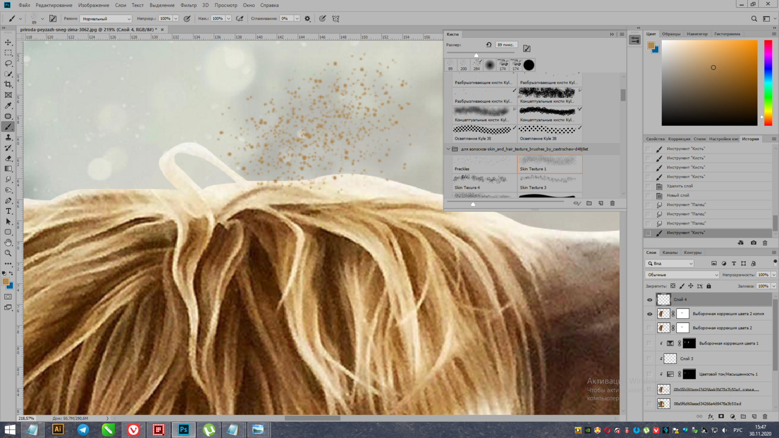Screen dimensions: 779x438
Task: Lock all layer attributes padlock icon
Action: pyautogui.click(x=709, y=286)
